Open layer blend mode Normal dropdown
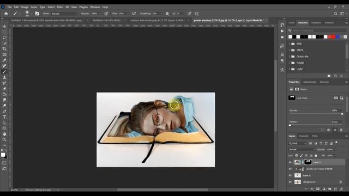The width and height of the screenshot is (349, 196). (x=302, y=150)
